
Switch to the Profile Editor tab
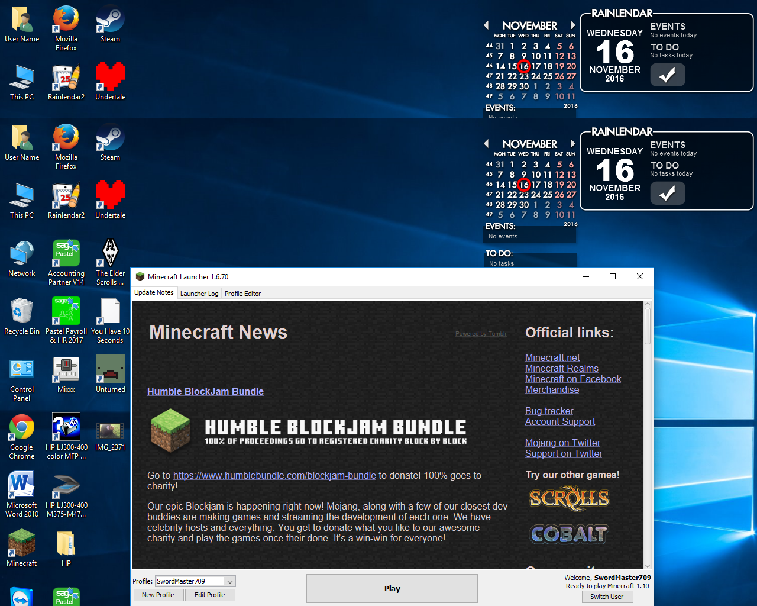tap(242, 294)
